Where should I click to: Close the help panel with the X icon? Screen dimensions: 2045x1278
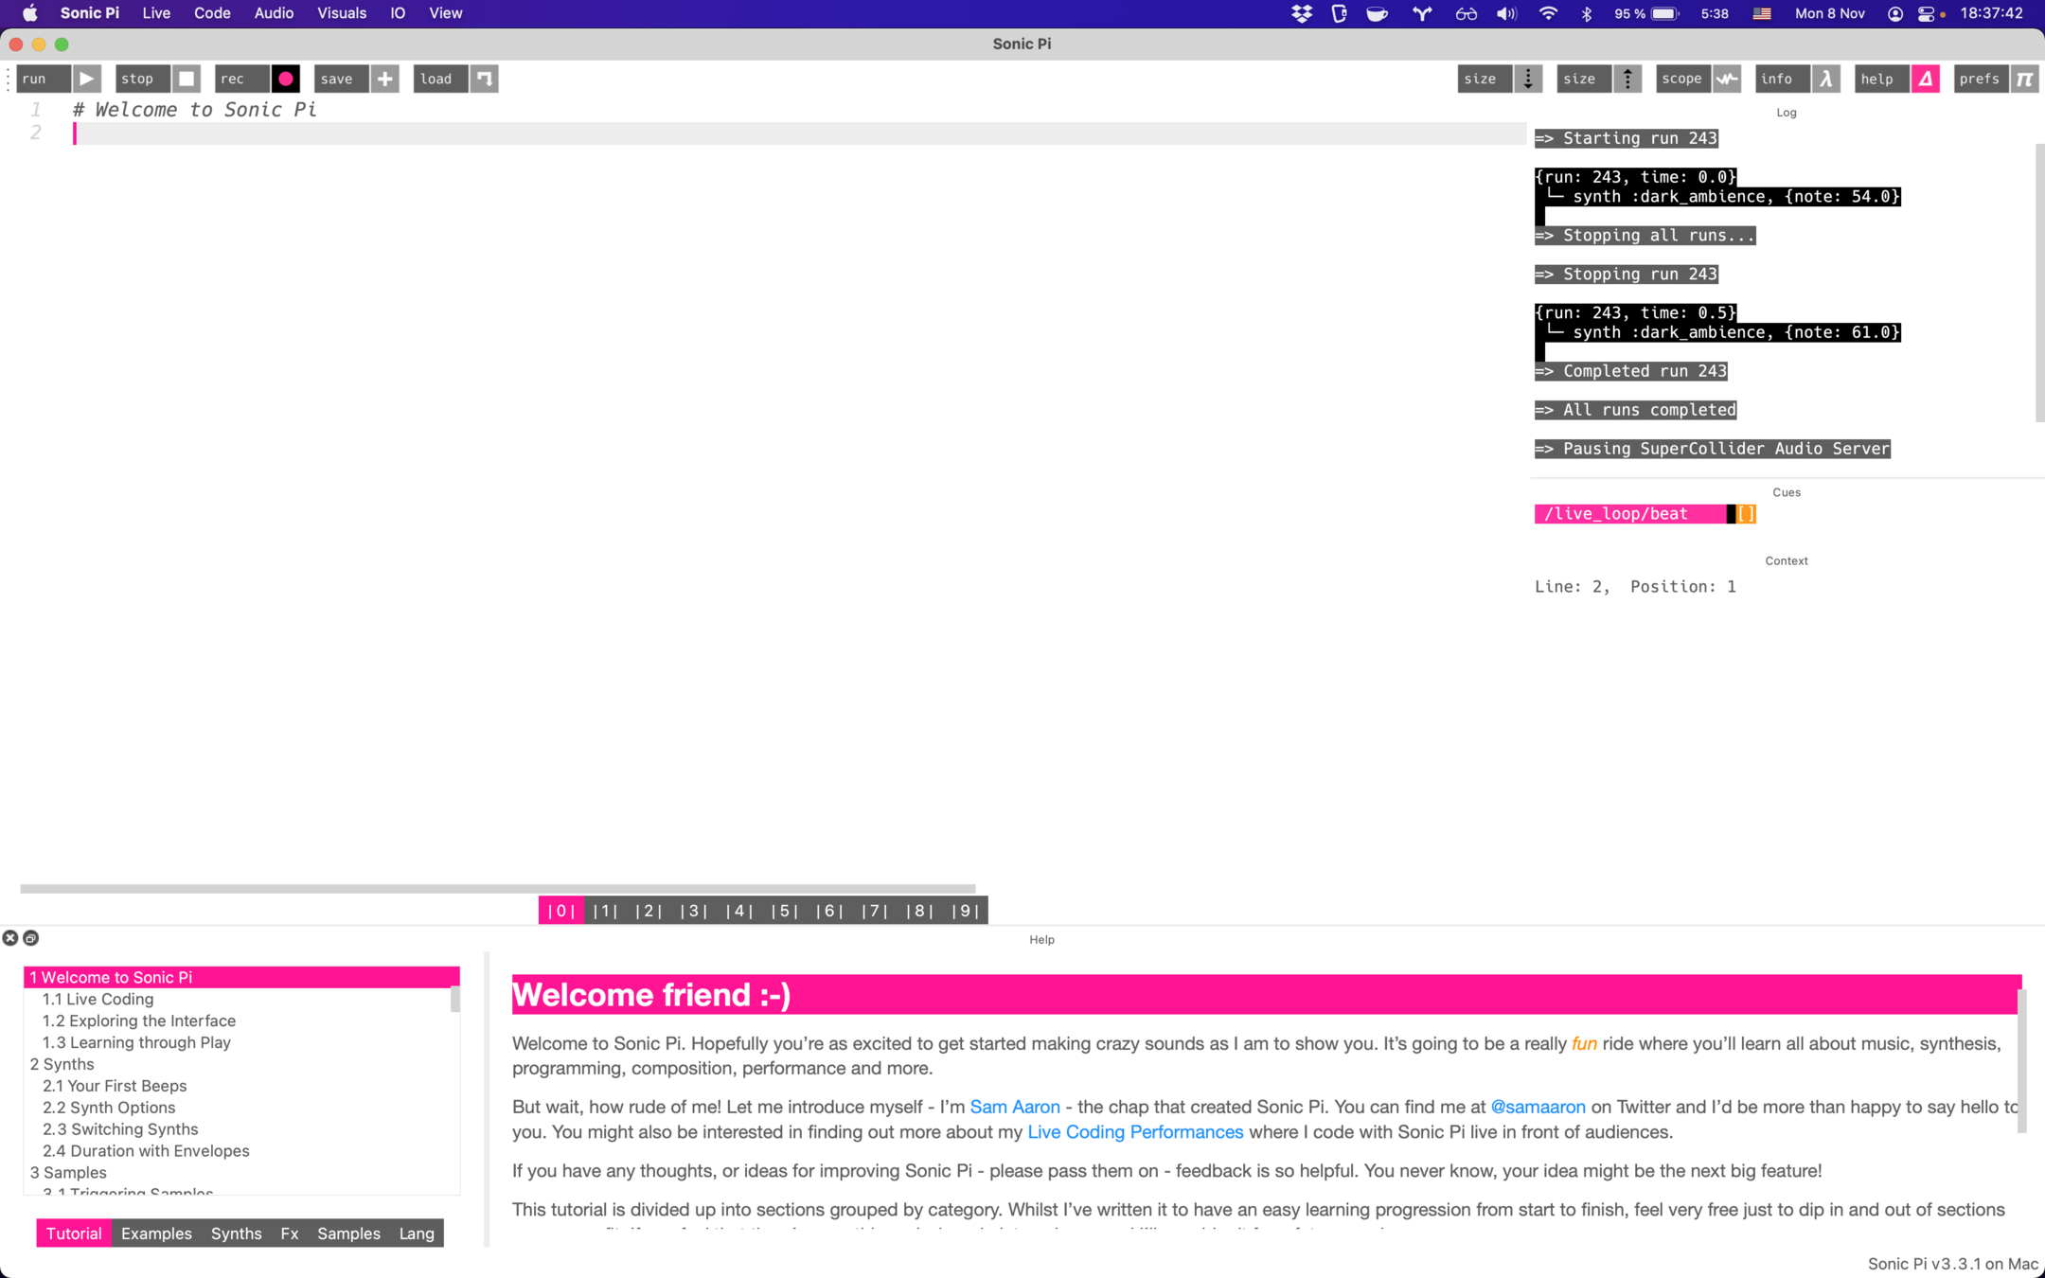(10, 938)
